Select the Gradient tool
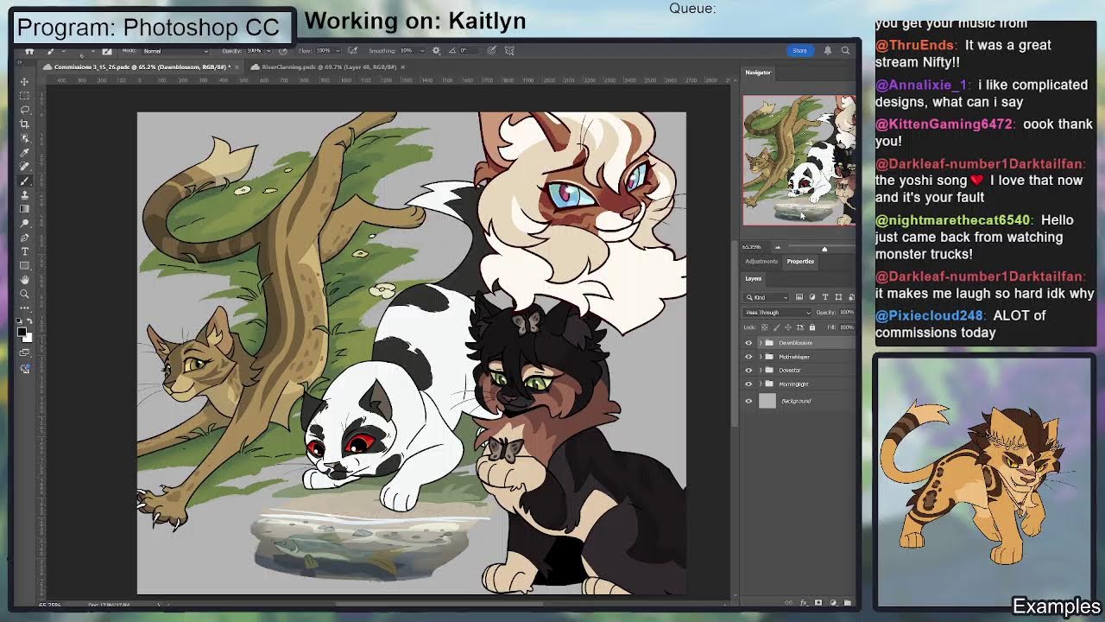1105x622 pixels. click(x=24, y=208)
